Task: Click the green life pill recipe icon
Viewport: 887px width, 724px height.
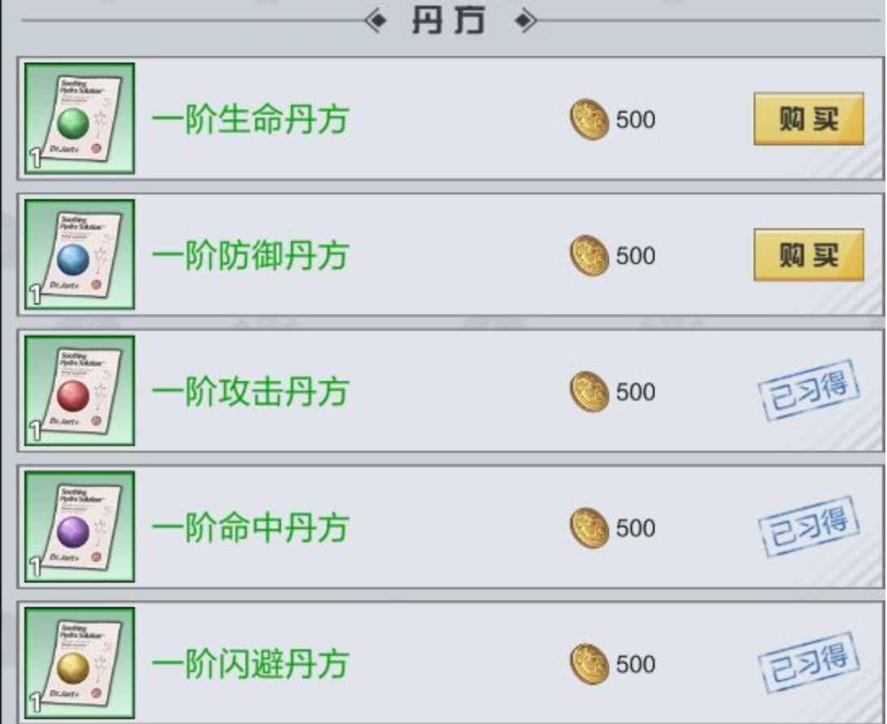Action: coord(80,119)
